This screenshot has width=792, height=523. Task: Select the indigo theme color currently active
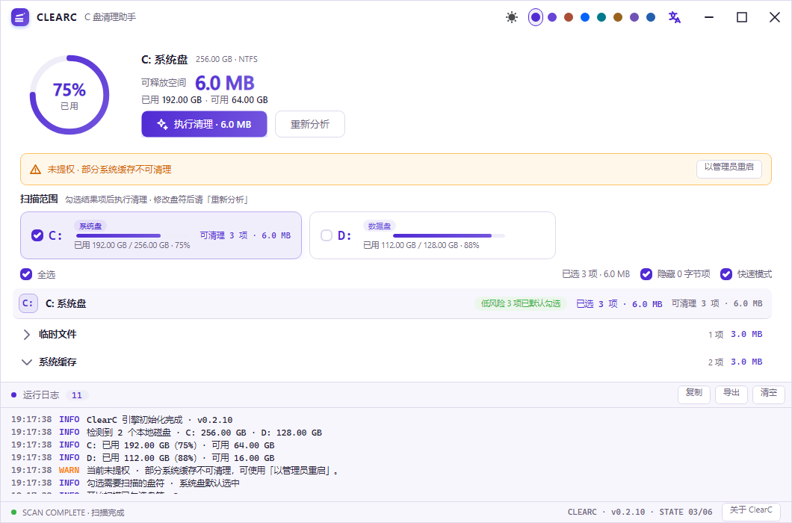[536, 17]
